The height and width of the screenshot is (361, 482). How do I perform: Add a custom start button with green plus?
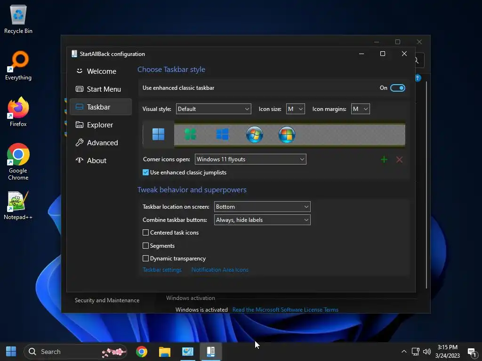tap(384, 159)
